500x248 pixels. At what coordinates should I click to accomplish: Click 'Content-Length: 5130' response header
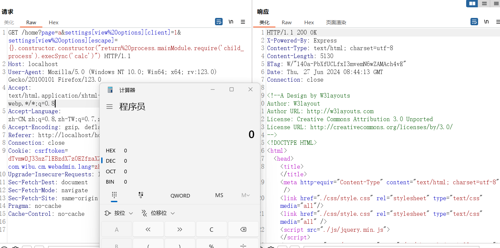(300, 56)
